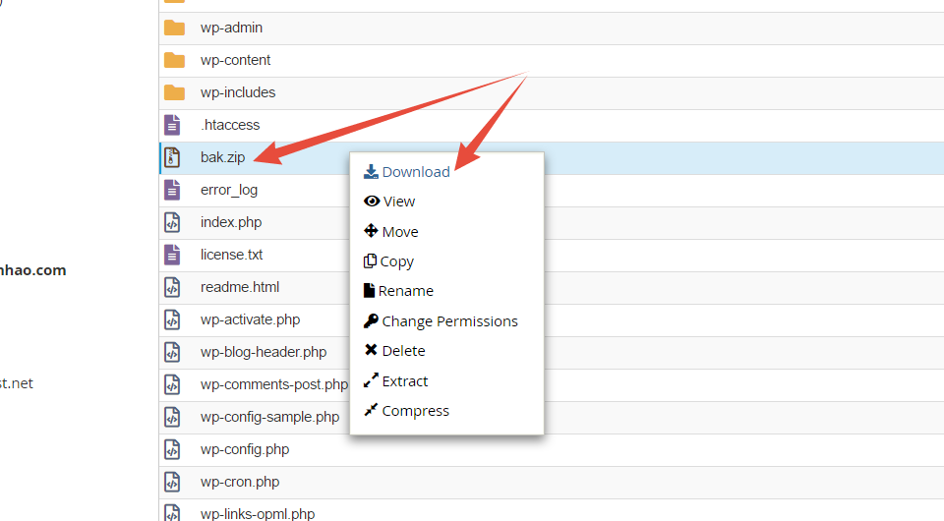The image size is (944, 521).
Task: Select the bak.zip file name
Action: coord(223,157)
